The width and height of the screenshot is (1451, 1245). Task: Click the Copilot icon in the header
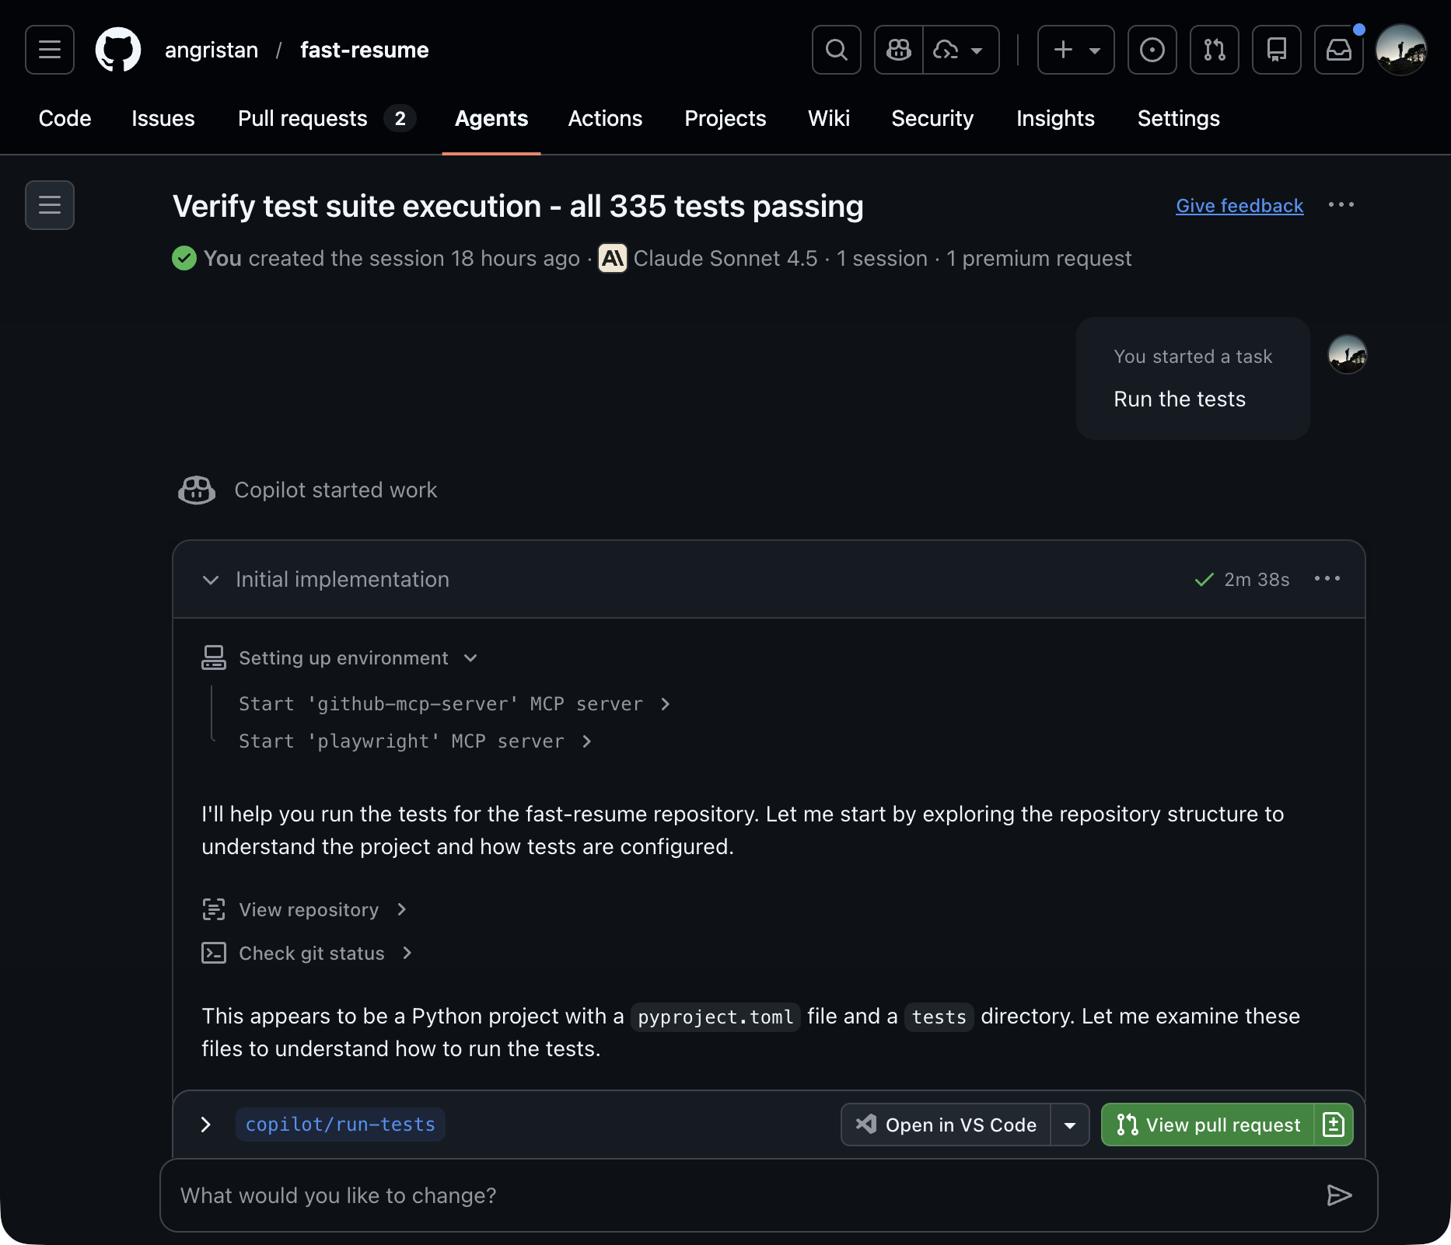click(897, 50)
